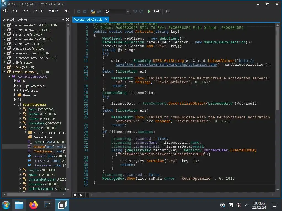
Task: Select the Splash @02000004 class
Action: click(x=41, y=175)
